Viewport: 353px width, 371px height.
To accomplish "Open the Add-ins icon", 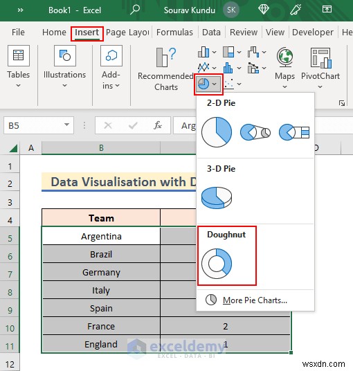I will pyautogui.click(x=111, y=55).
